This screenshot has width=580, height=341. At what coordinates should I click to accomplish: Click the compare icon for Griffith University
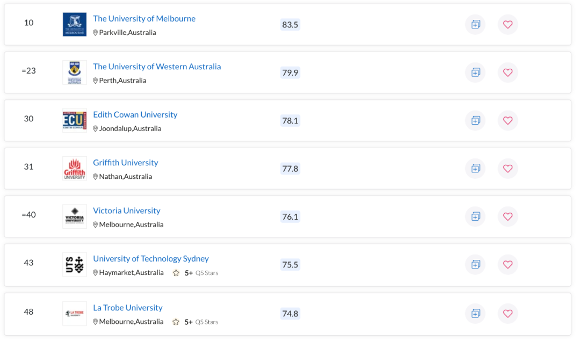(475, 168)
